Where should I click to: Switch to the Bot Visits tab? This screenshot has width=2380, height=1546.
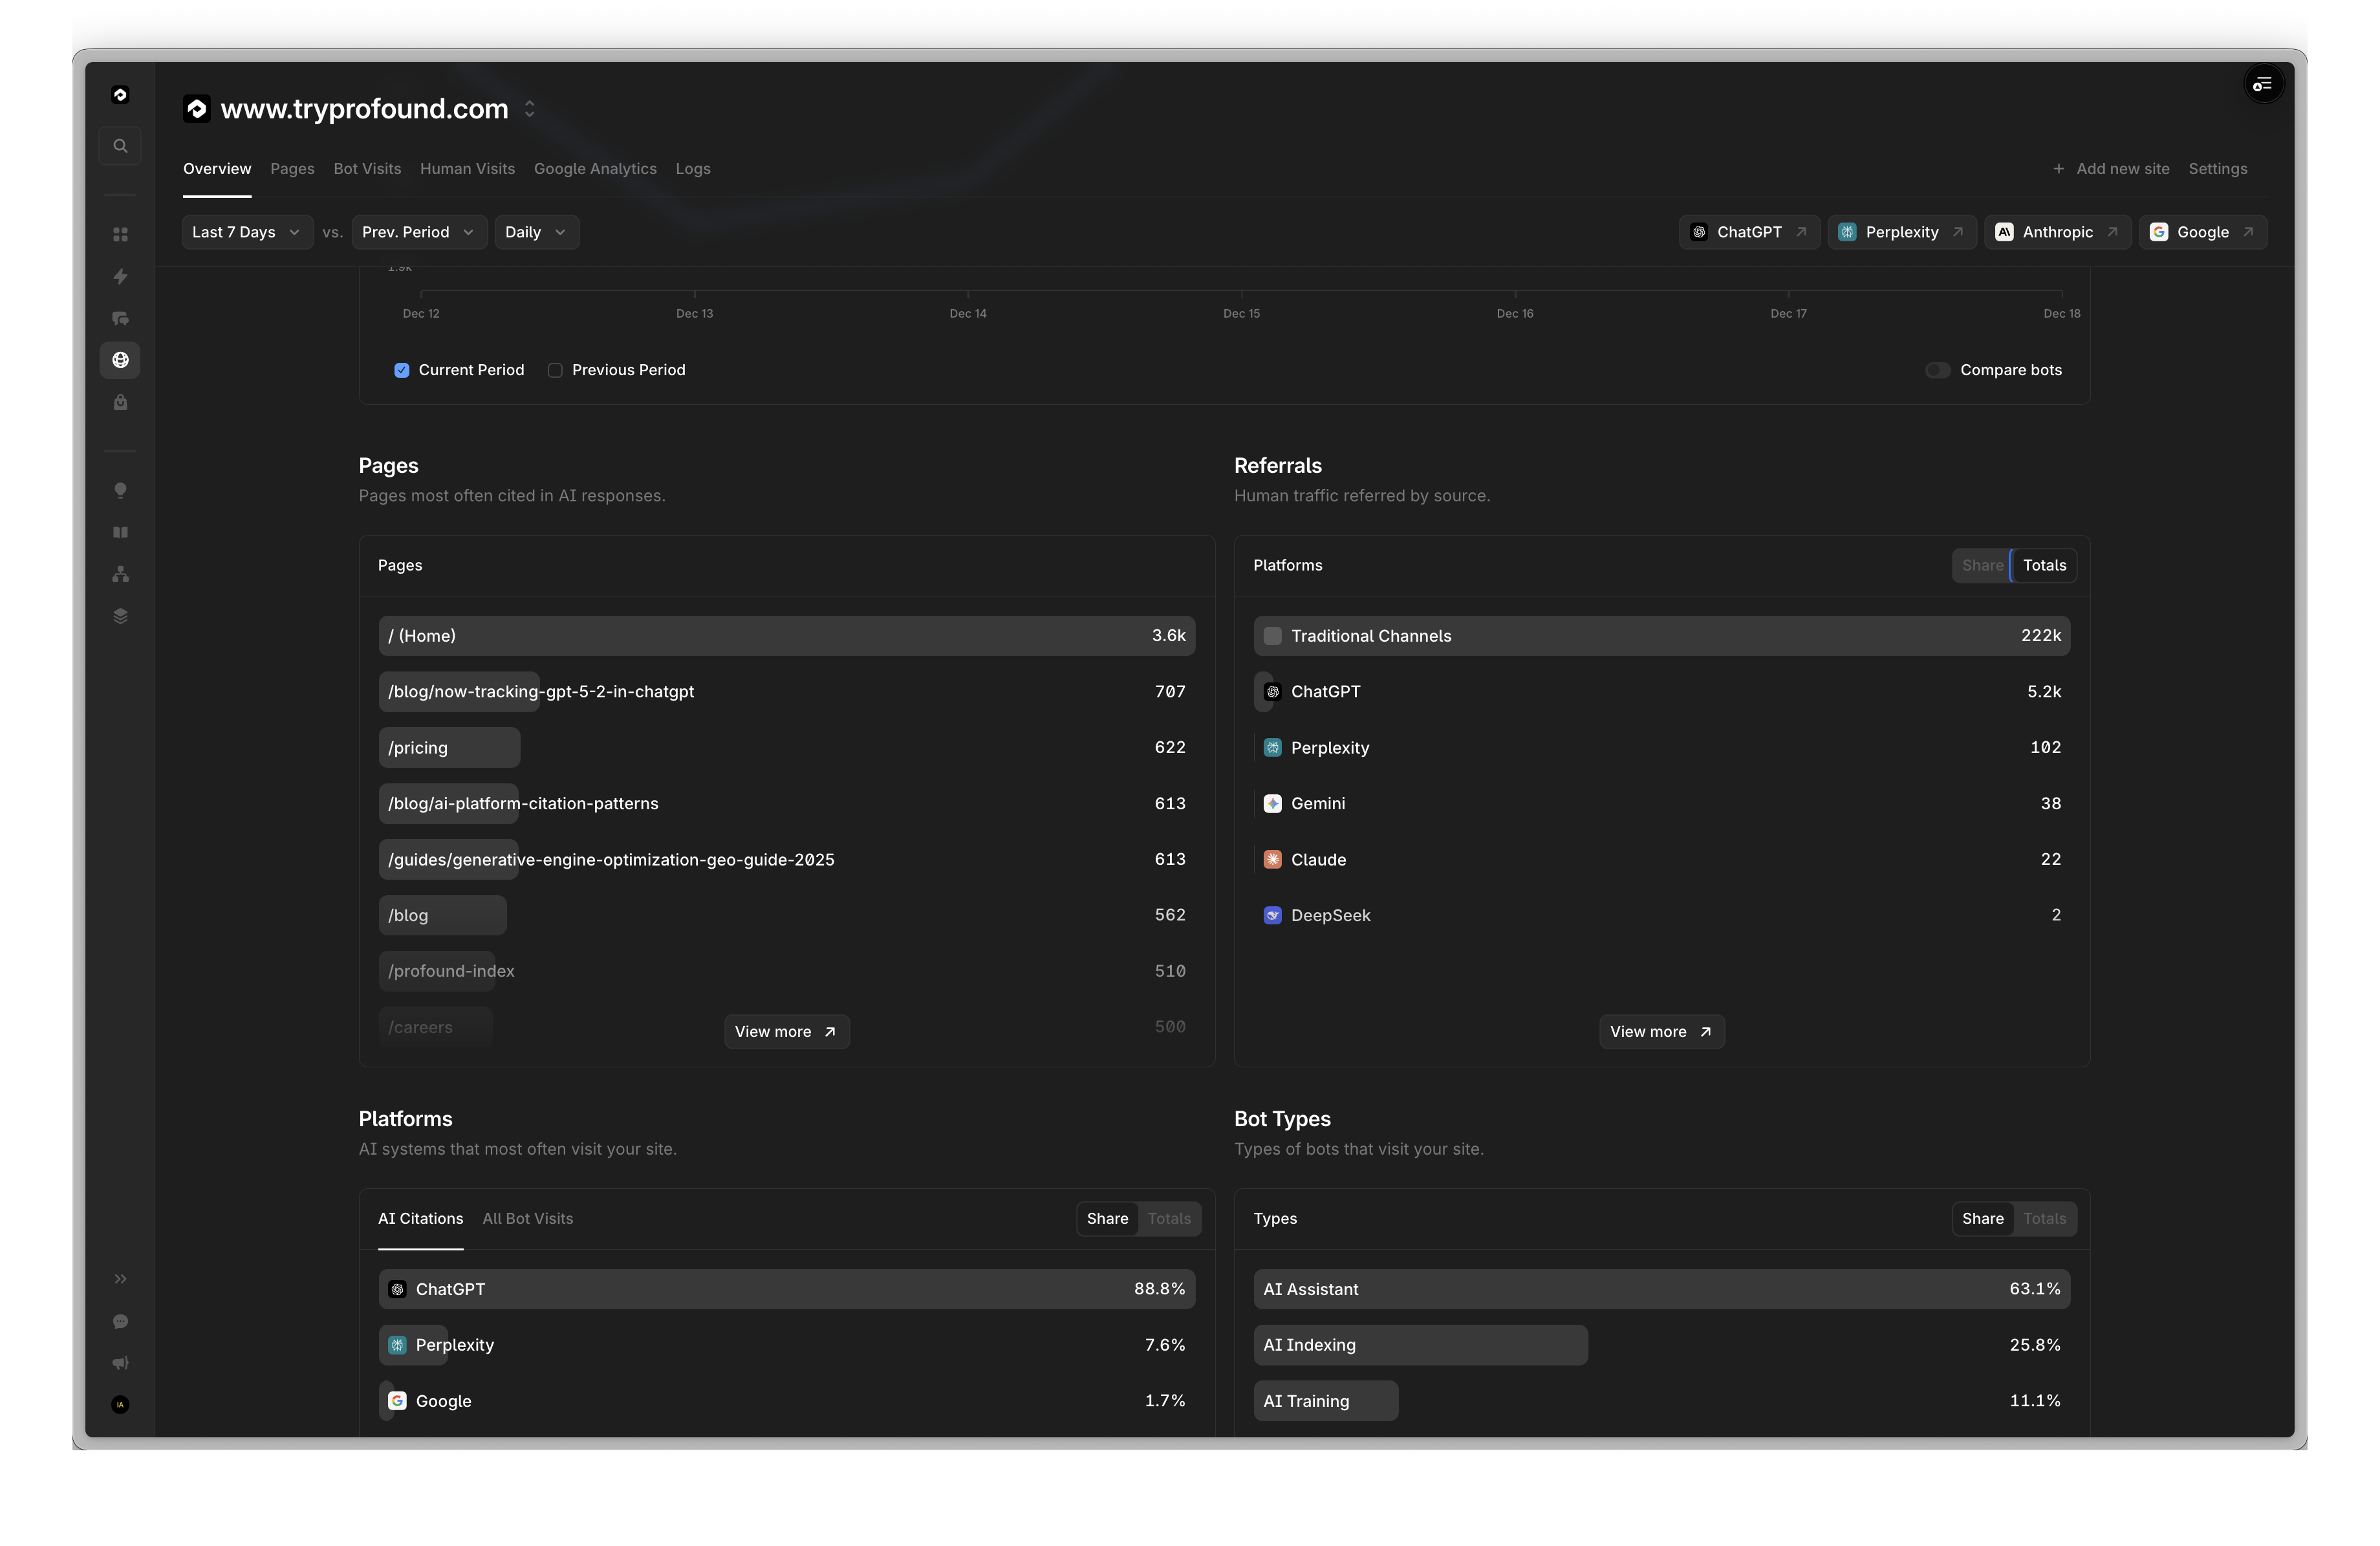tap(367, 169)
